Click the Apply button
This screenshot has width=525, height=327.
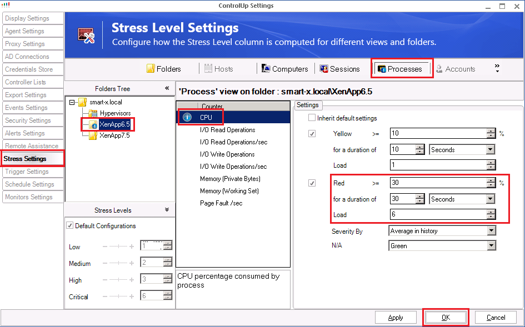point(396,318)
